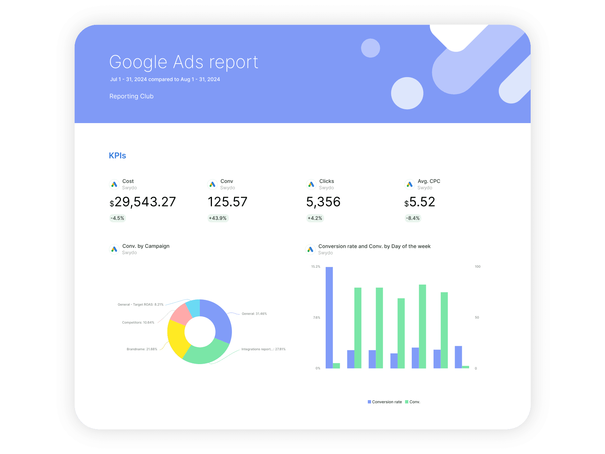Click the green Integrations report donut segment
The image size is (605, 454).
[x=207, y=353]
